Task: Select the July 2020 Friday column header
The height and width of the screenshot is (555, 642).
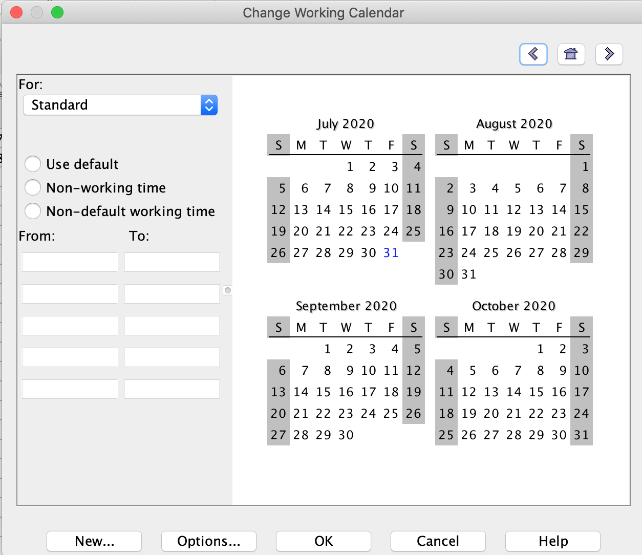Action: 391,145
